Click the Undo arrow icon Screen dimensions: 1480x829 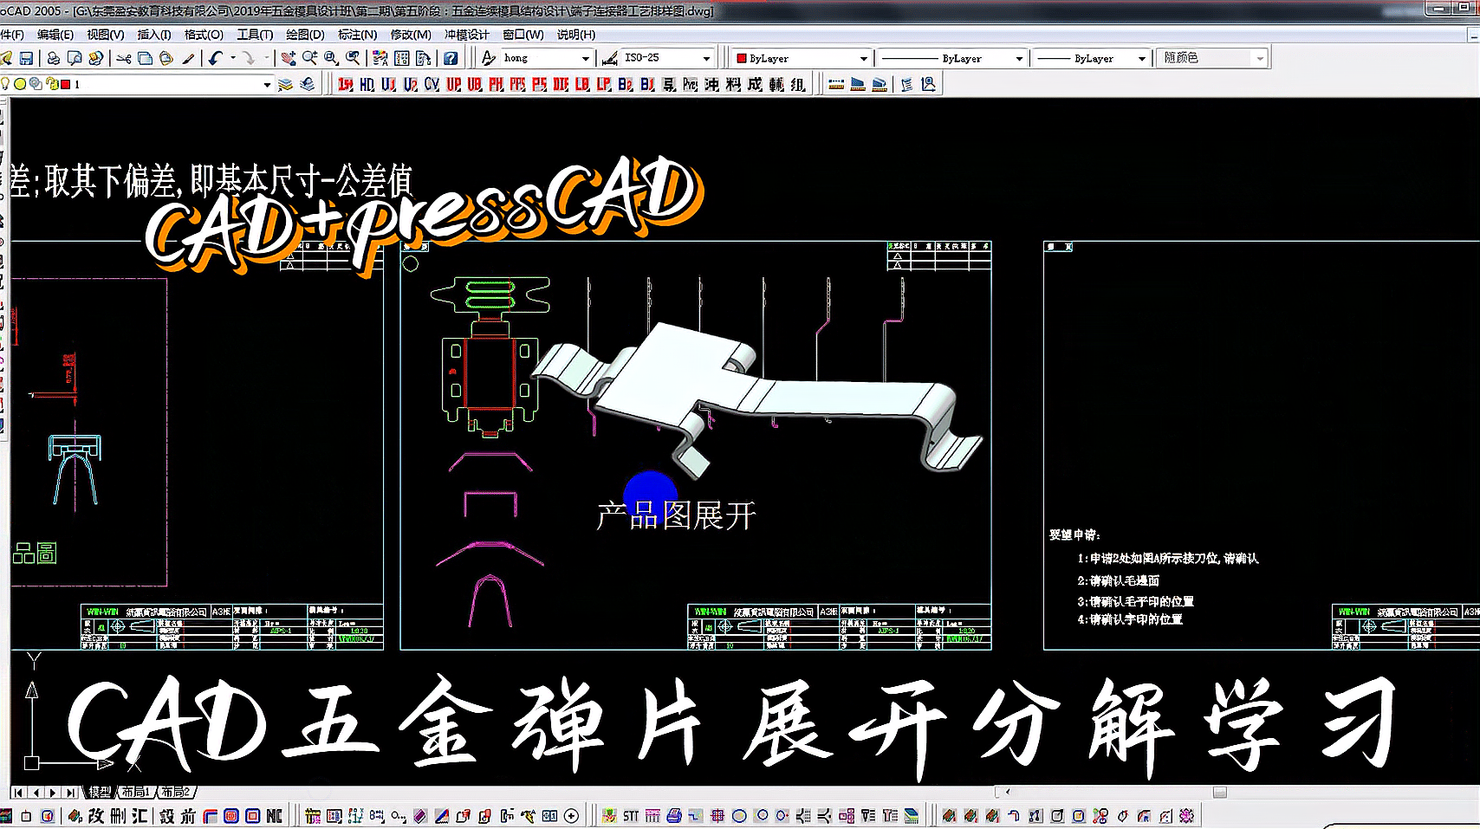tap(216, 58)
